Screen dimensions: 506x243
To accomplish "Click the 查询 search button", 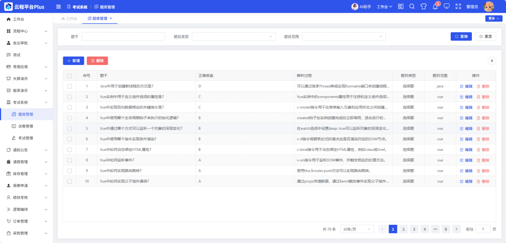I will [461, 36].
